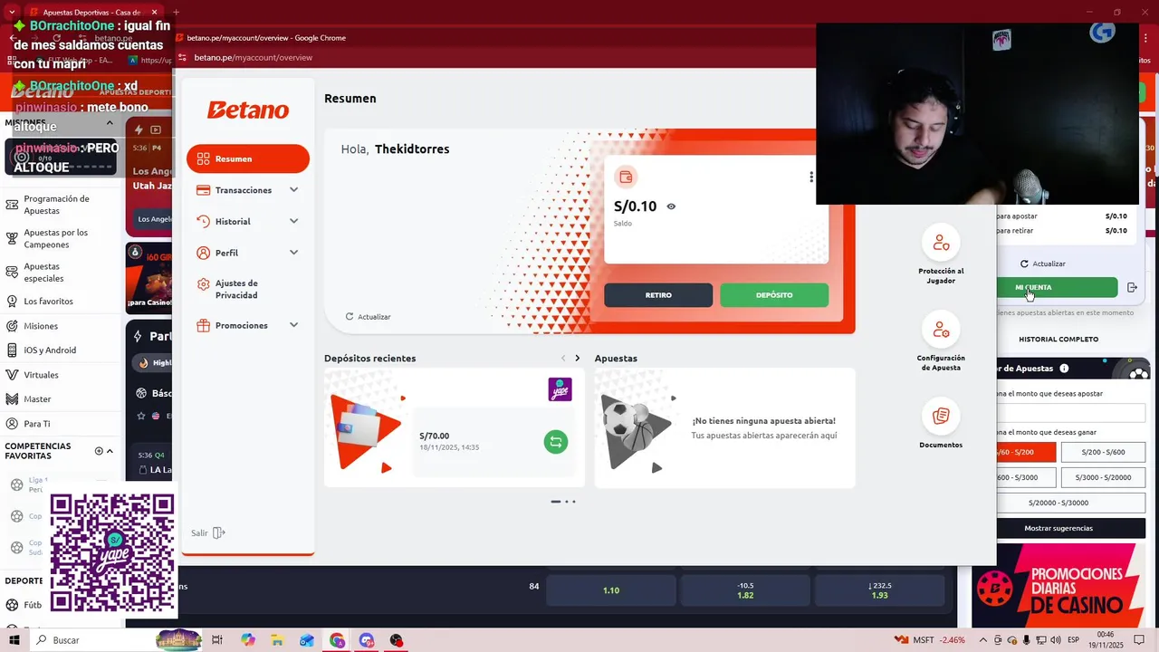Viewport: 1159px width, 652px height.
Task: Click MI CUENTA green button
Action: (1057, 287)
